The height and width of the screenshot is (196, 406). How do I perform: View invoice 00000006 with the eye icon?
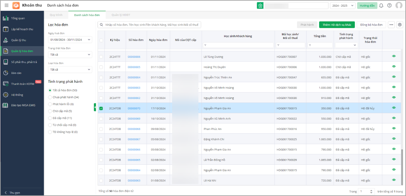(x=394, y=56)
